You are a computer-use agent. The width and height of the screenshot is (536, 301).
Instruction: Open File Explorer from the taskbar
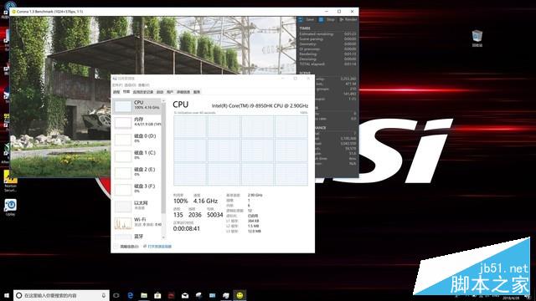coord(144,295)
